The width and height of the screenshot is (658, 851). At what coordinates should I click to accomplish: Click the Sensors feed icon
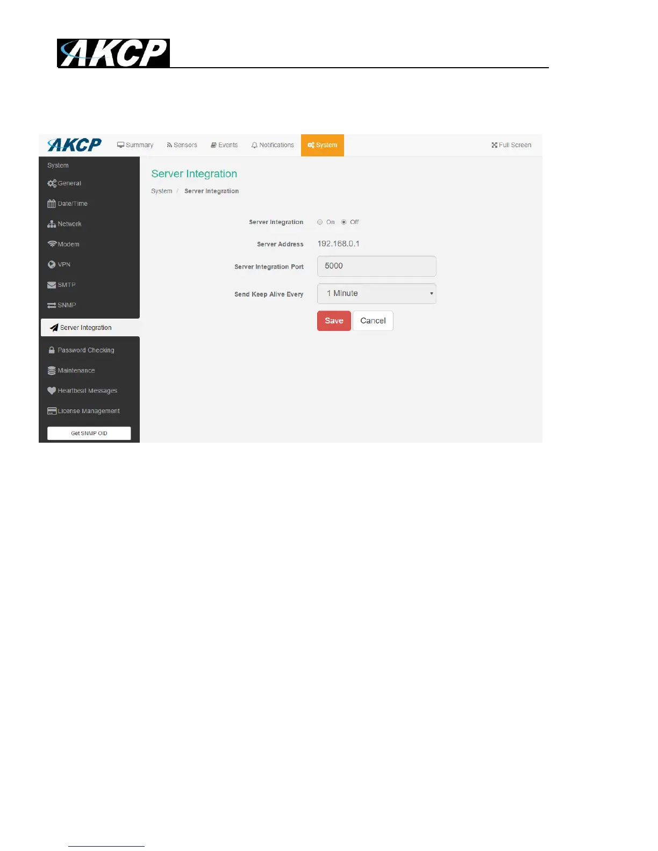click(x=169, y=145)
